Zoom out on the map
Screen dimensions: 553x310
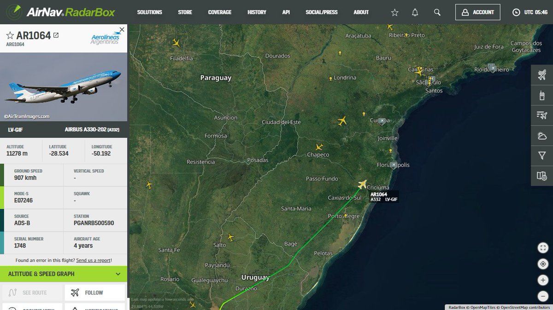tap(543, 296)
